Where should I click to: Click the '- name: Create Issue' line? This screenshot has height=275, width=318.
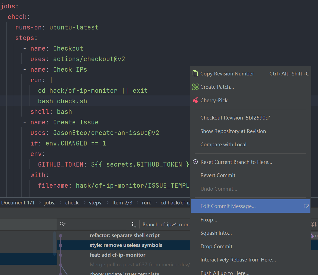pos(61,122)
